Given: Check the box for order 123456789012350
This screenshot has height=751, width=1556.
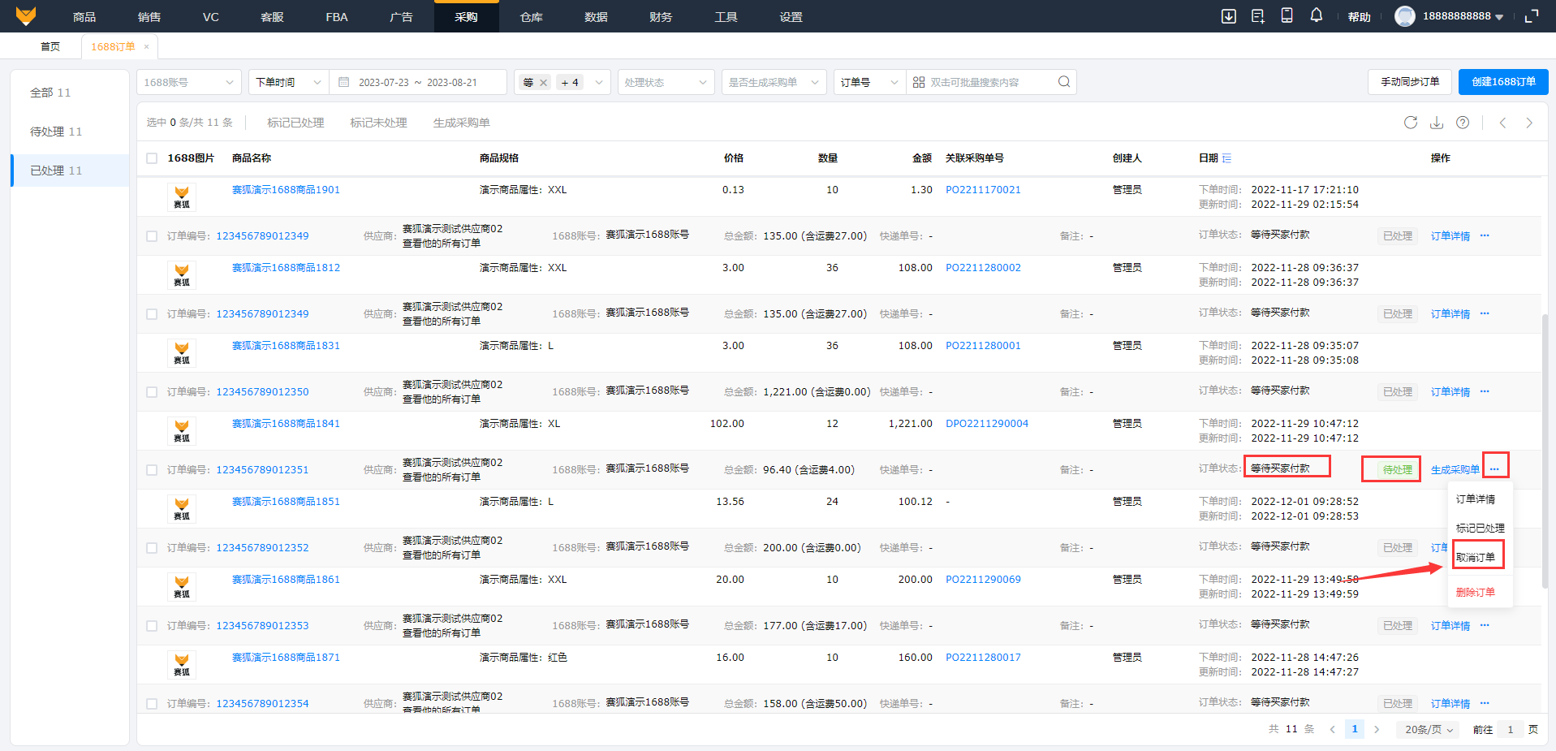Looking at the screenshot, I should coord(152,392).
